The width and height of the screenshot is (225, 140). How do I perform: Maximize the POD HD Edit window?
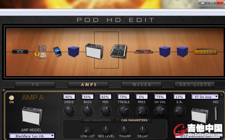(x=212, y=2)
